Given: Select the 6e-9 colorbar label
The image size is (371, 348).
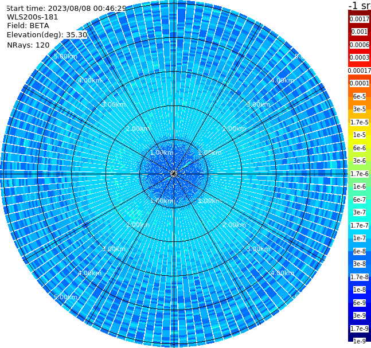Looking at the screenshot, I should point(360,303).
